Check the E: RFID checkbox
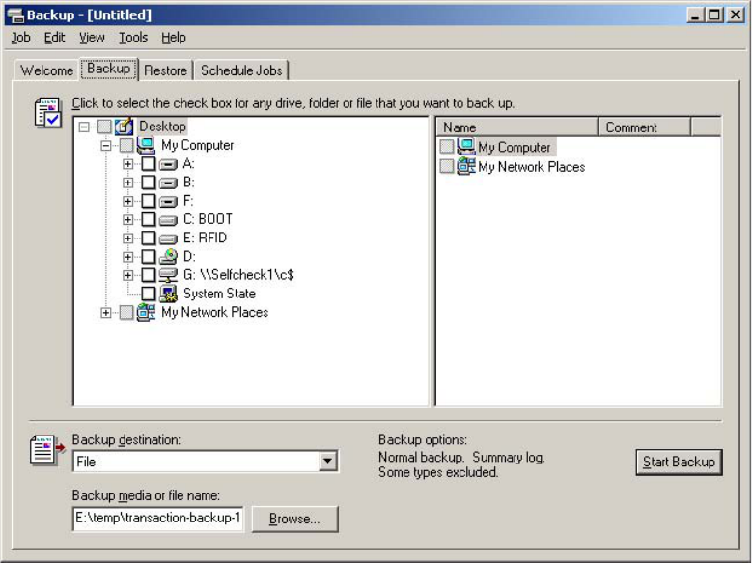 (149, 239)
